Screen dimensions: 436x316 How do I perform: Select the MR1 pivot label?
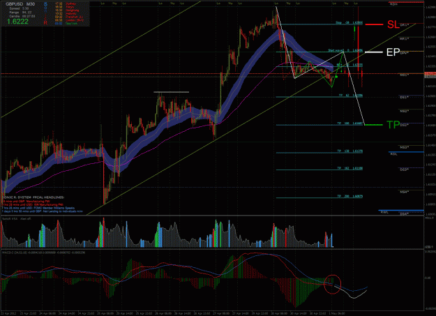pyautogui.click(x=405, y=39)
